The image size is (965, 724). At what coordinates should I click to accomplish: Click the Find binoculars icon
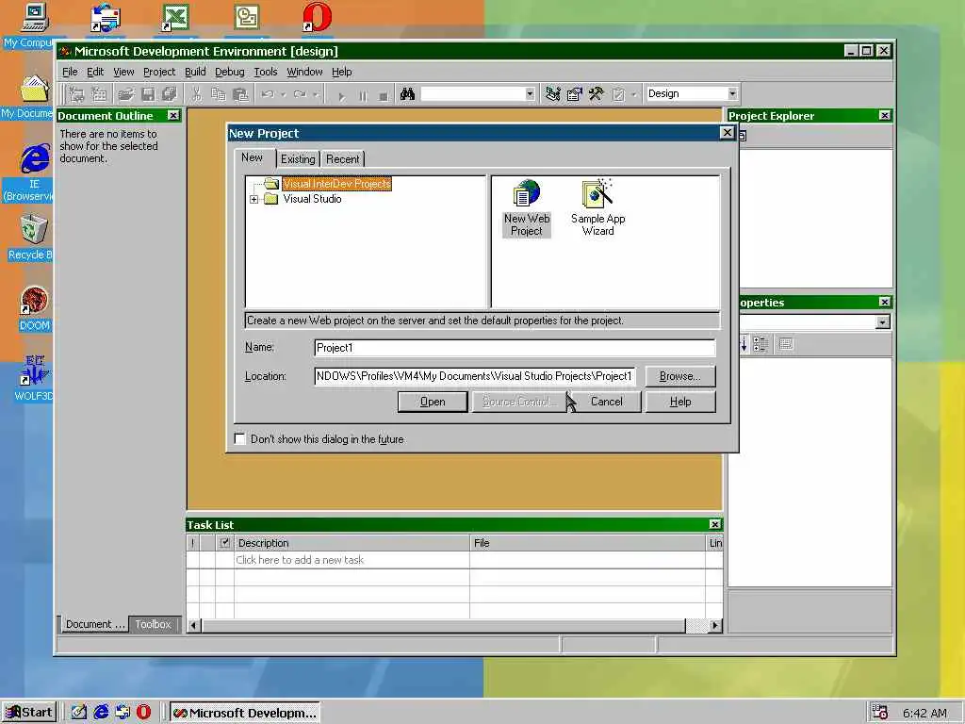tap(407, 94)
